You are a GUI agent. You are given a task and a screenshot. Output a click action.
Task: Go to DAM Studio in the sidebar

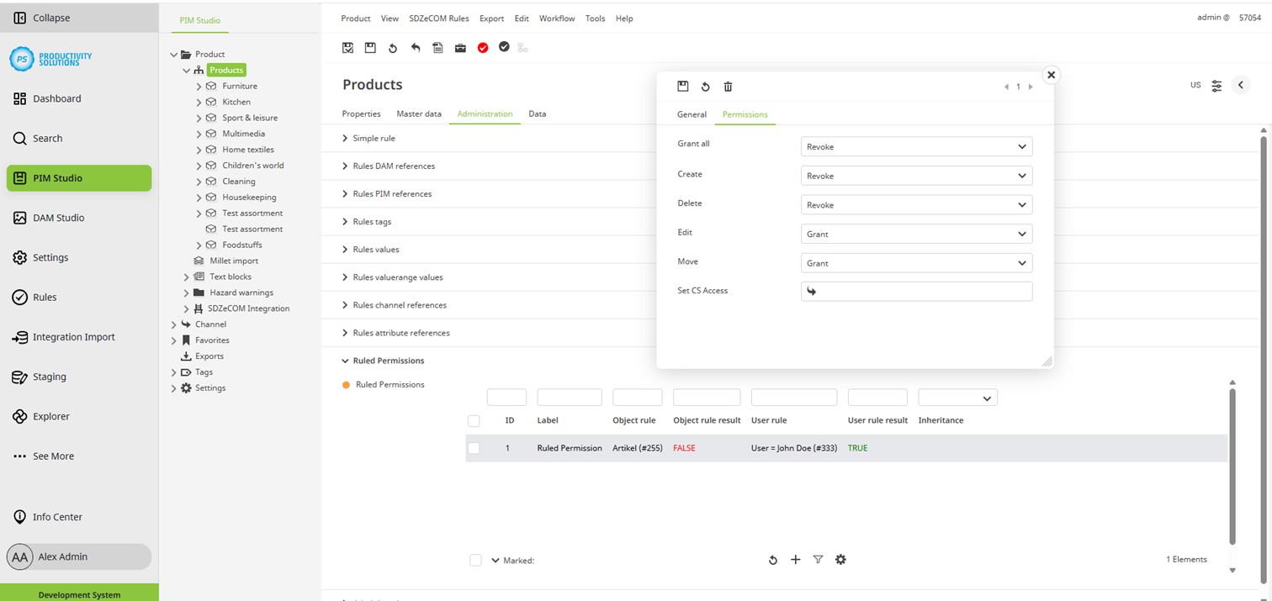(58, 218)
